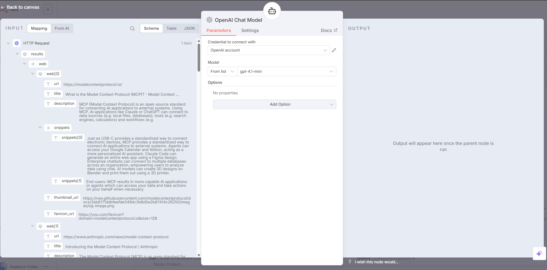Click the cube icon next to results
This screenshot has width=547, height=270.
[x=25, y=54]
